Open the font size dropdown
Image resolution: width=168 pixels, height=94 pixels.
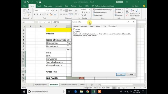[x=51, y=10]
